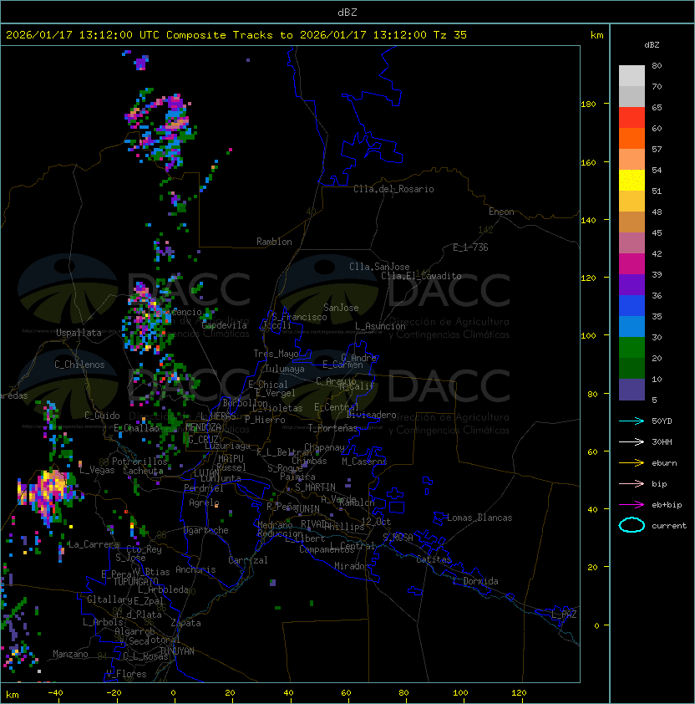Click the cyan 'current' ellipse symbol
This screenshot has height=704, width=695.
632,525
